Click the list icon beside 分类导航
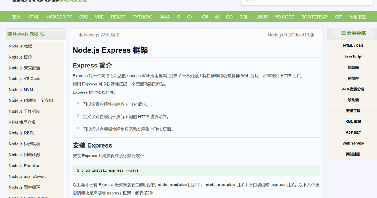This screenshot has width=377, height=198. tap(343, 33)
